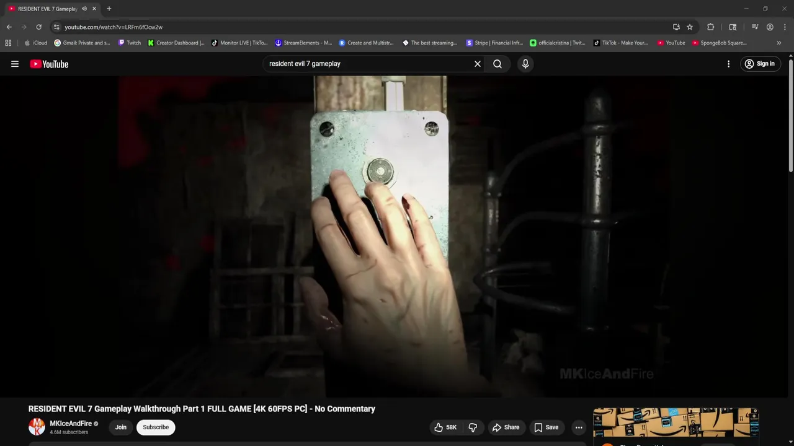The image size is (794, 446).
Task: Like the video with the thumbs up
Action: coord(445,427)
